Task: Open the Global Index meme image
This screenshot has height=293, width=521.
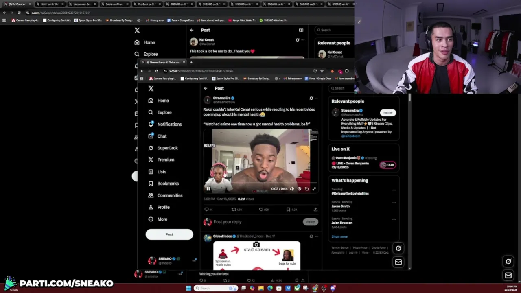Action: point(257,256)
